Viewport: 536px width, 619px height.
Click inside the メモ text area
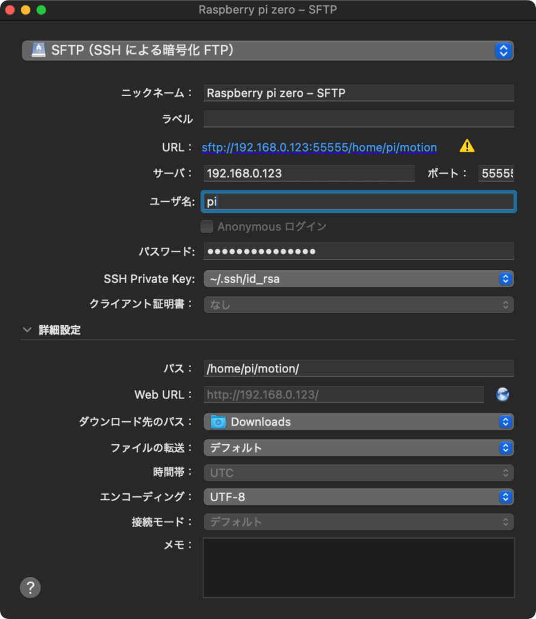click(x=358, y=568)
